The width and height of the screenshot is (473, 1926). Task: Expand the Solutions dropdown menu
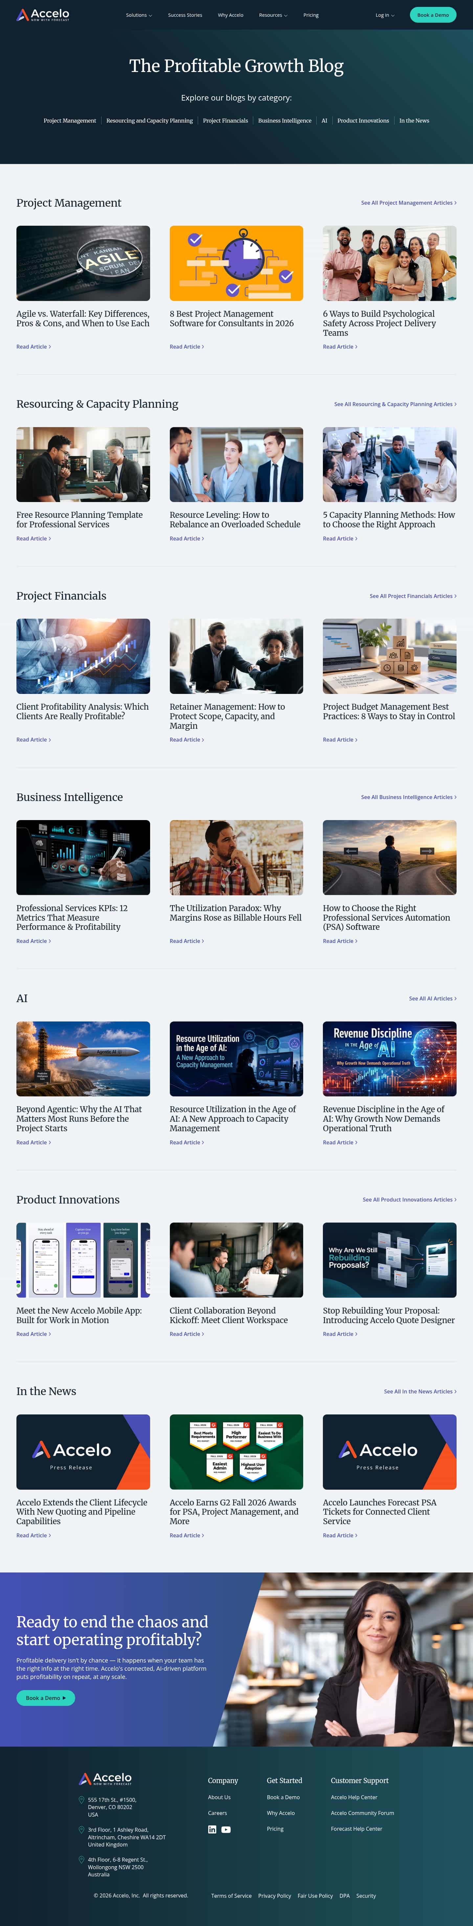tap(139, 15)
